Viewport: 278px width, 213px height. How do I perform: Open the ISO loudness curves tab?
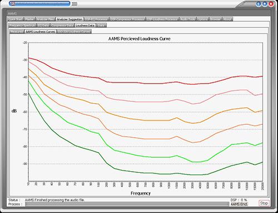(74, 31)
